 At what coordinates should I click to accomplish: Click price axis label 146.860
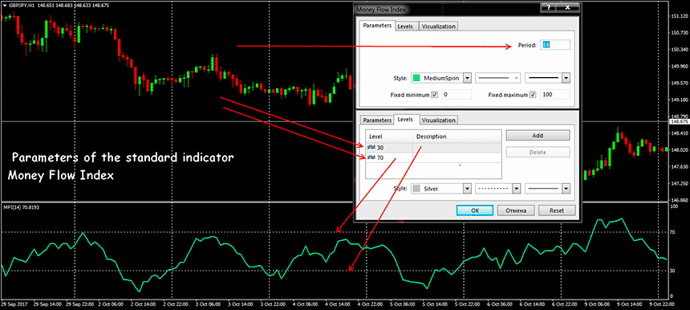point(680,199)
